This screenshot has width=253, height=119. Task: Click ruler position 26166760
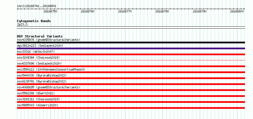coord(88,11)
